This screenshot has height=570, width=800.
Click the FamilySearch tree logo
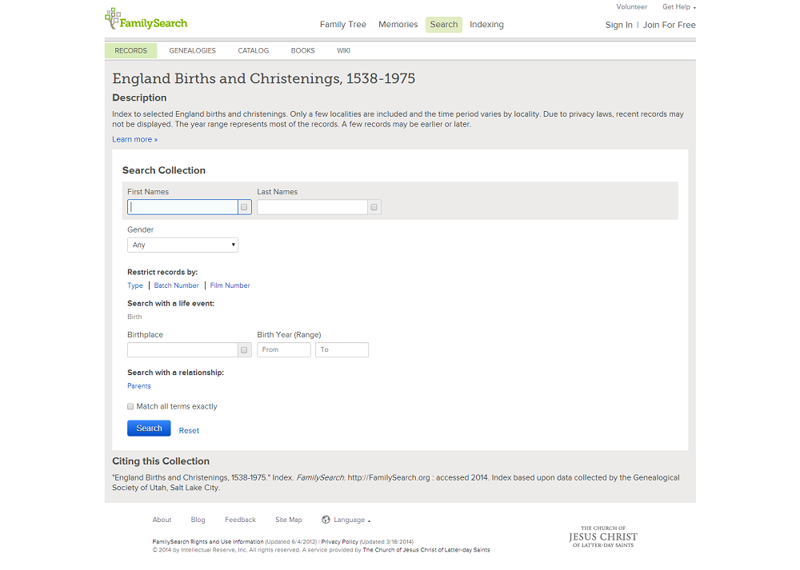coord(146,19)
